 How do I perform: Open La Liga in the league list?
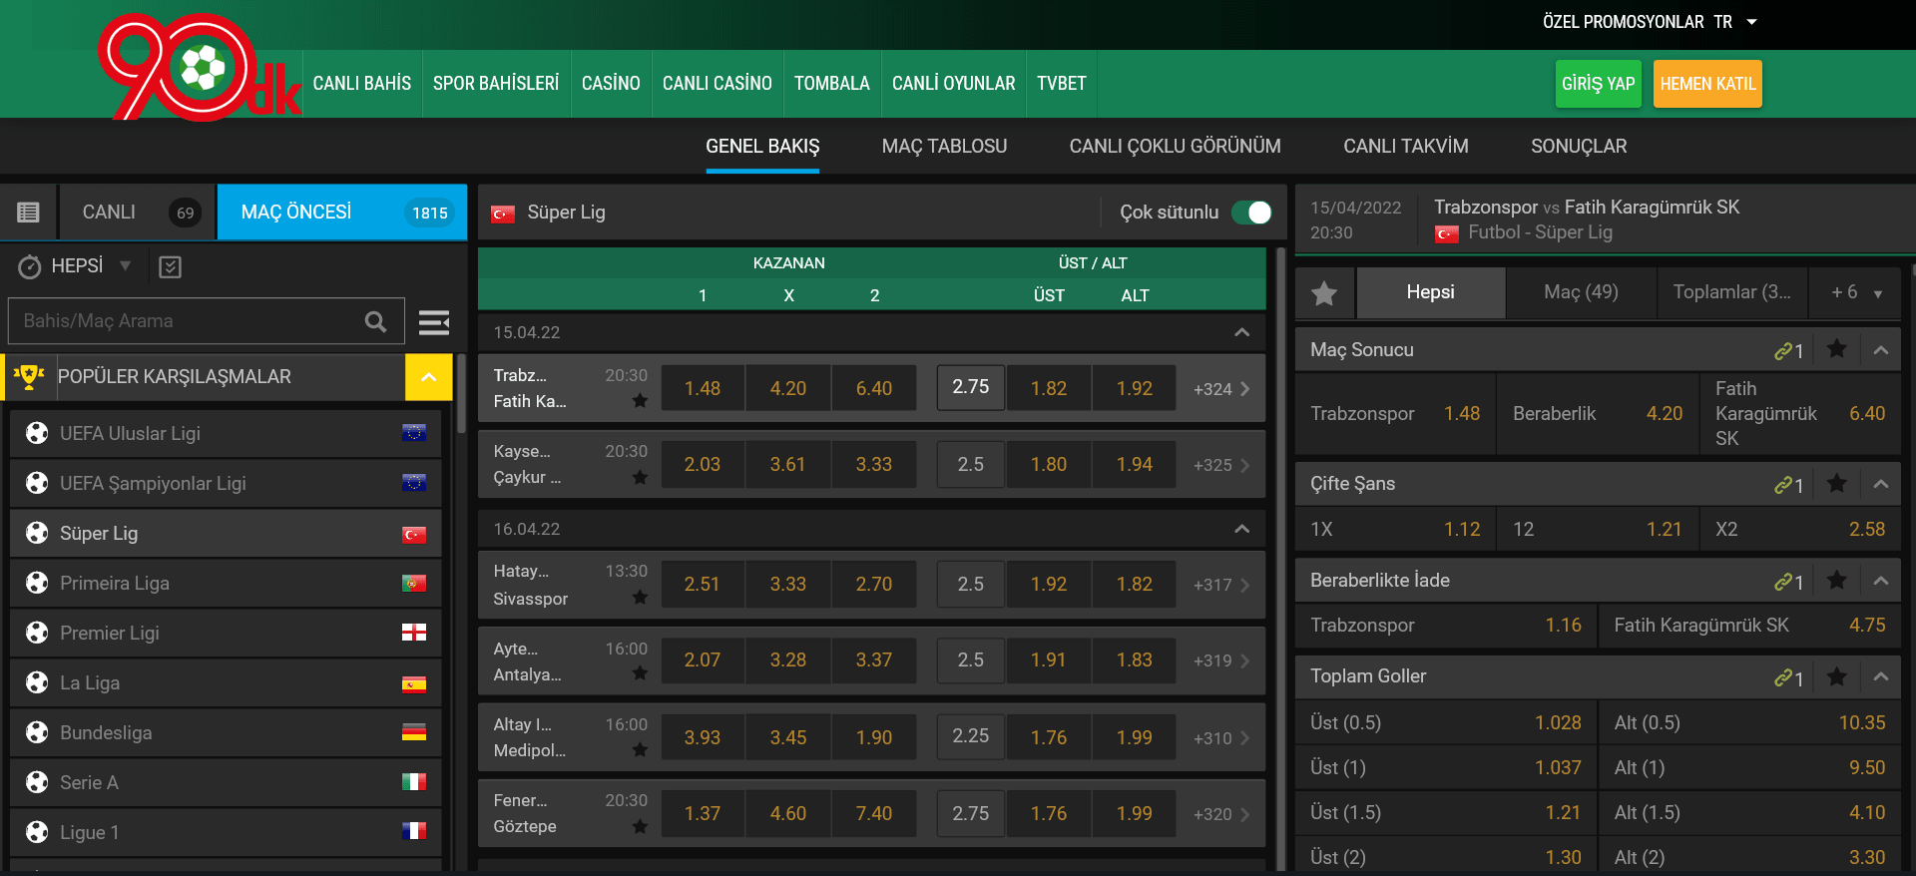coord(226,682)
